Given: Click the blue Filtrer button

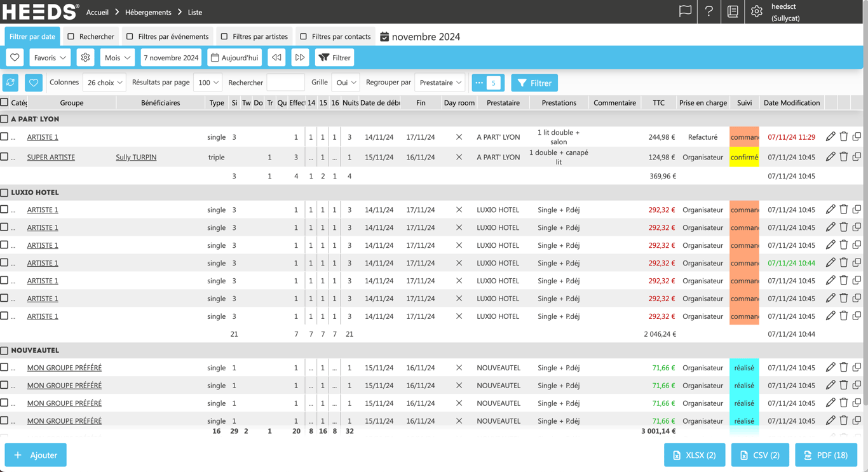Looking at the screenshot, I should point(534,83).
